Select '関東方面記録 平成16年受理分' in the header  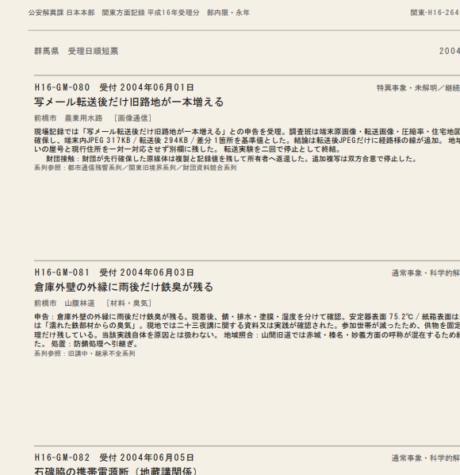point(151,13)
